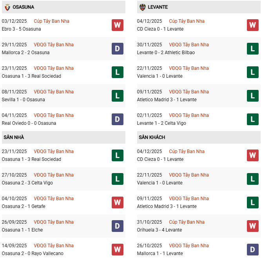The width and height of the screenshot is (261, 259).
Task: Click the D badge for Osasuna 1 - 1 Elche
Action: 117,226
